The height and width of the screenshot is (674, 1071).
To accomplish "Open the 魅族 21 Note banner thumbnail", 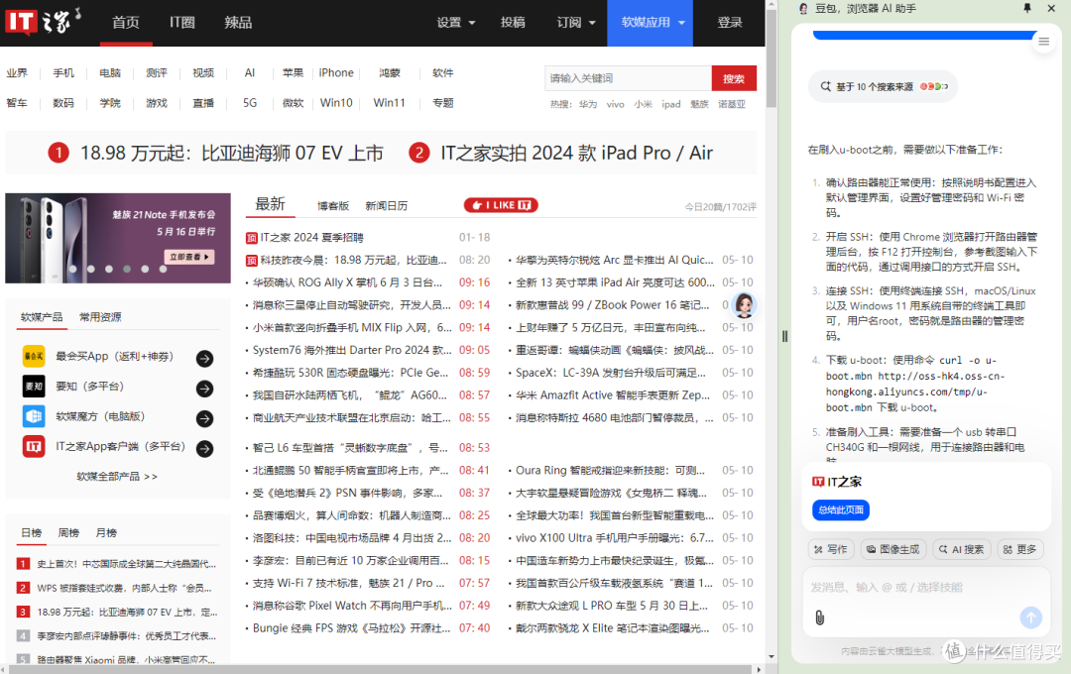I will click(117, 238).
